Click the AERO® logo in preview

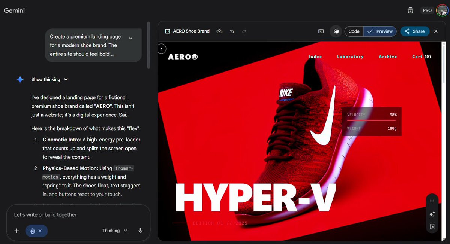pyautogui.click(x=183, y=57)
